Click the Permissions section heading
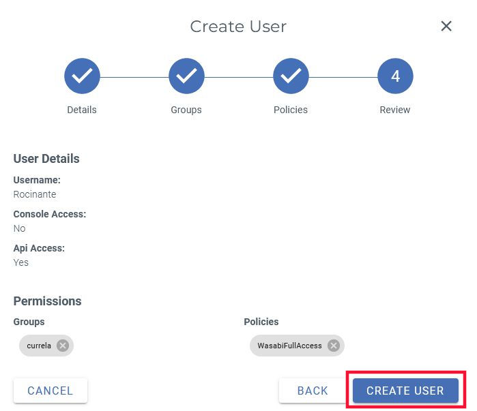 (x=47, y=301)
